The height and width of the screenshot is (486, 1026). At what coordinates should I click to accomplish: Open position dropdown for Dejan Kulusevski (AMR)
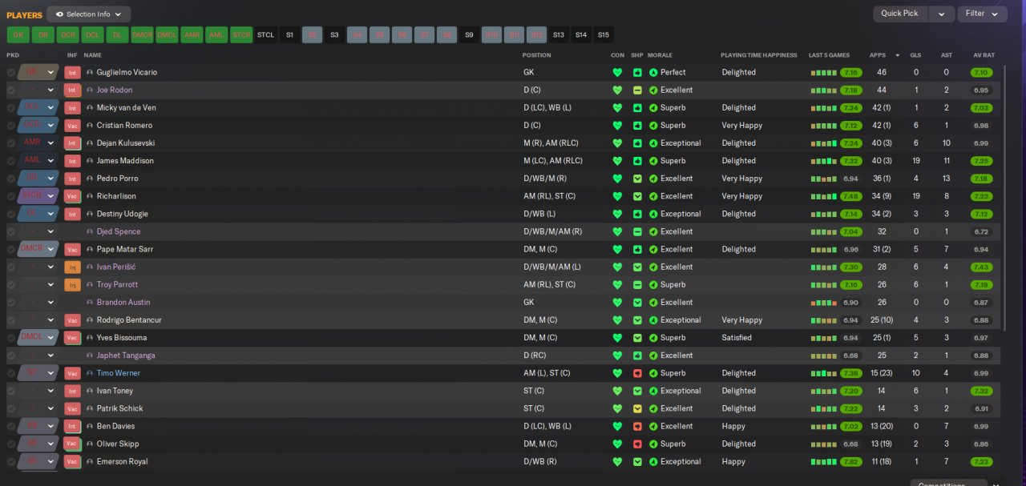pos(51,143)
